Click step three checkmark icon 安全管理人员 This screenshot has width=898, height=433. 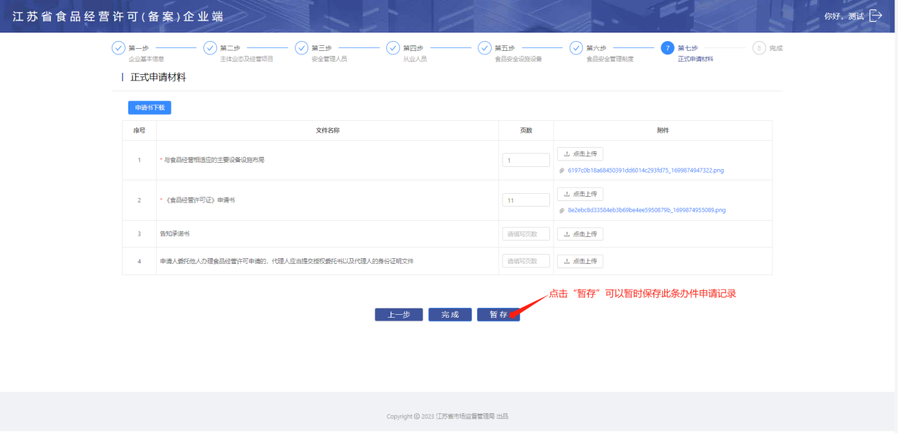[301, 48]
